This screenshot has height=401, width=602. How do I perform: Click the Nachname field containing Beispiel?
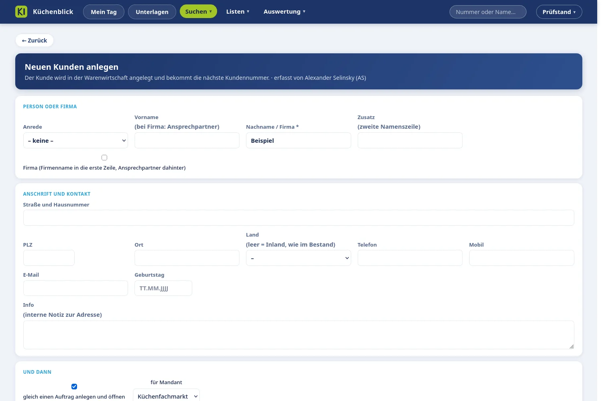coord(298,140)
